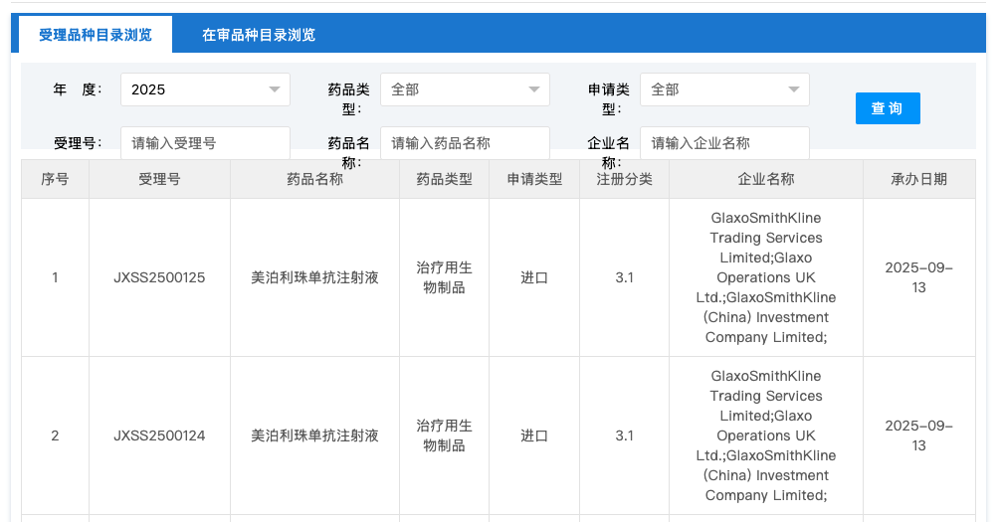
Task: Click the 药品类型 dropdown arrow icon
Action: [x=534, y=89]
